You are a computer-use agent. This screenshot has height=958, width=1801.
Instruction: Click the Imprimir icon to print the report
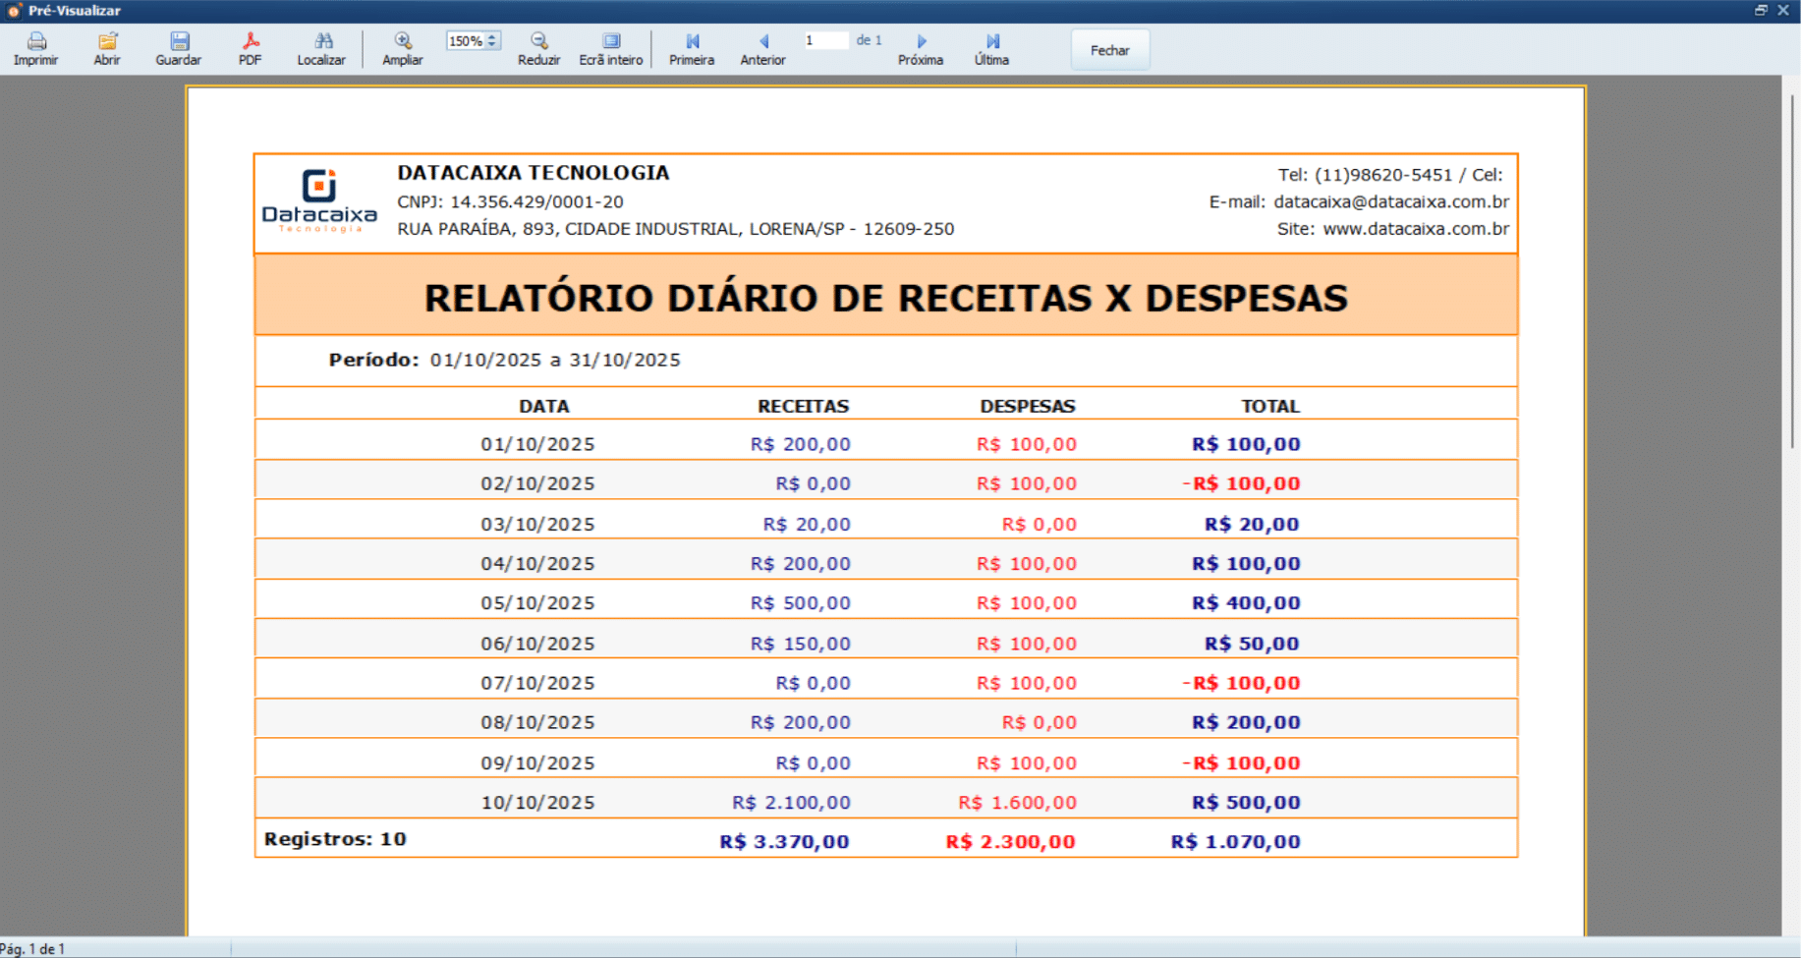click(36, 47)
